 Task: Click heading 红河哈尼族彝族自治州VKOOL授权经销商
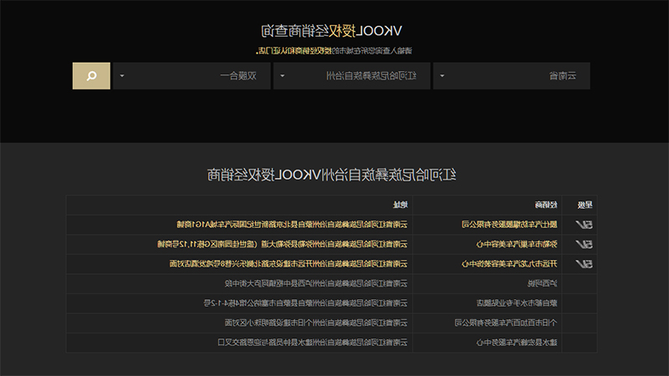[x=331, y=175]
